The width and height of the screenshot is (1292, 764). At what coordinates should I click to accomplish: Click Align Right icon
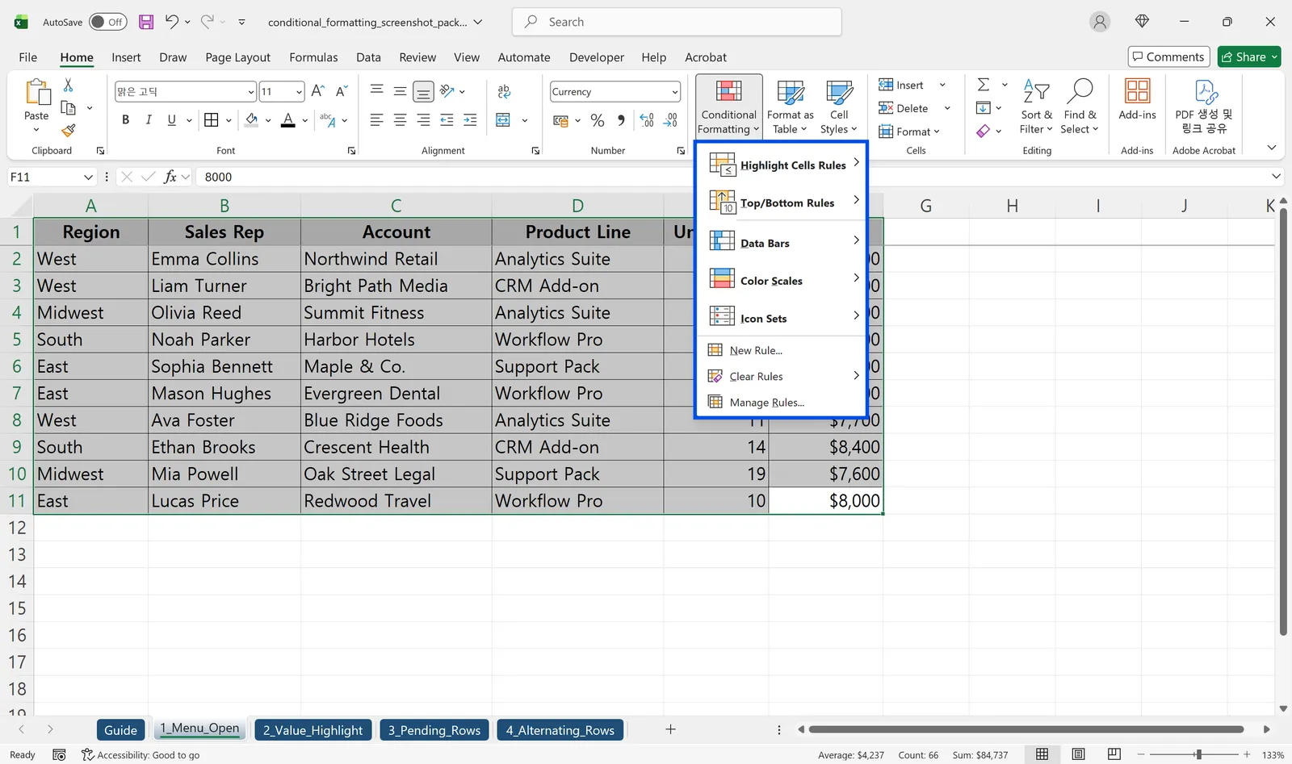pyautogui.click(x=423, y=120)
